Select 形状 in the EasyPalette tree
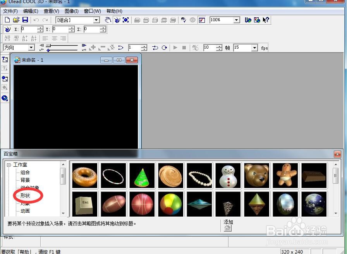Viewport: 347px width, 254px height. click(25, 196)
